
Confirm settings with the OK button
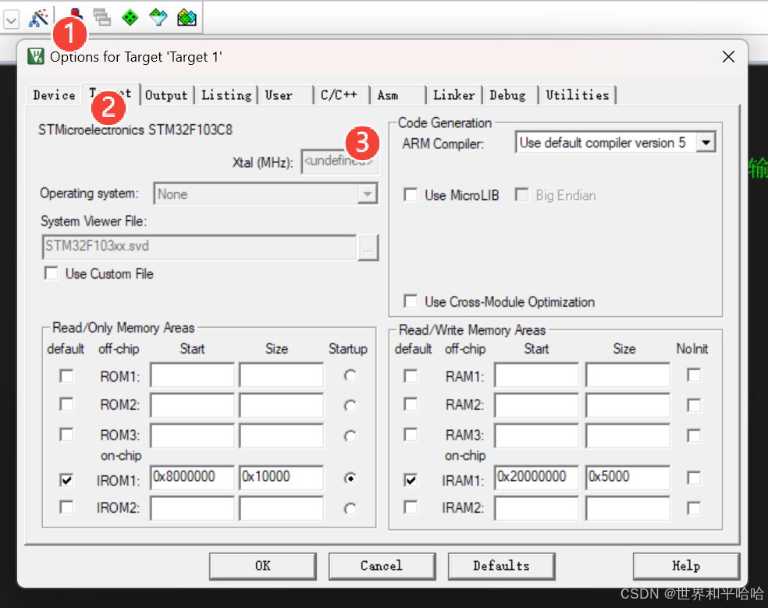tap(262, 566)
